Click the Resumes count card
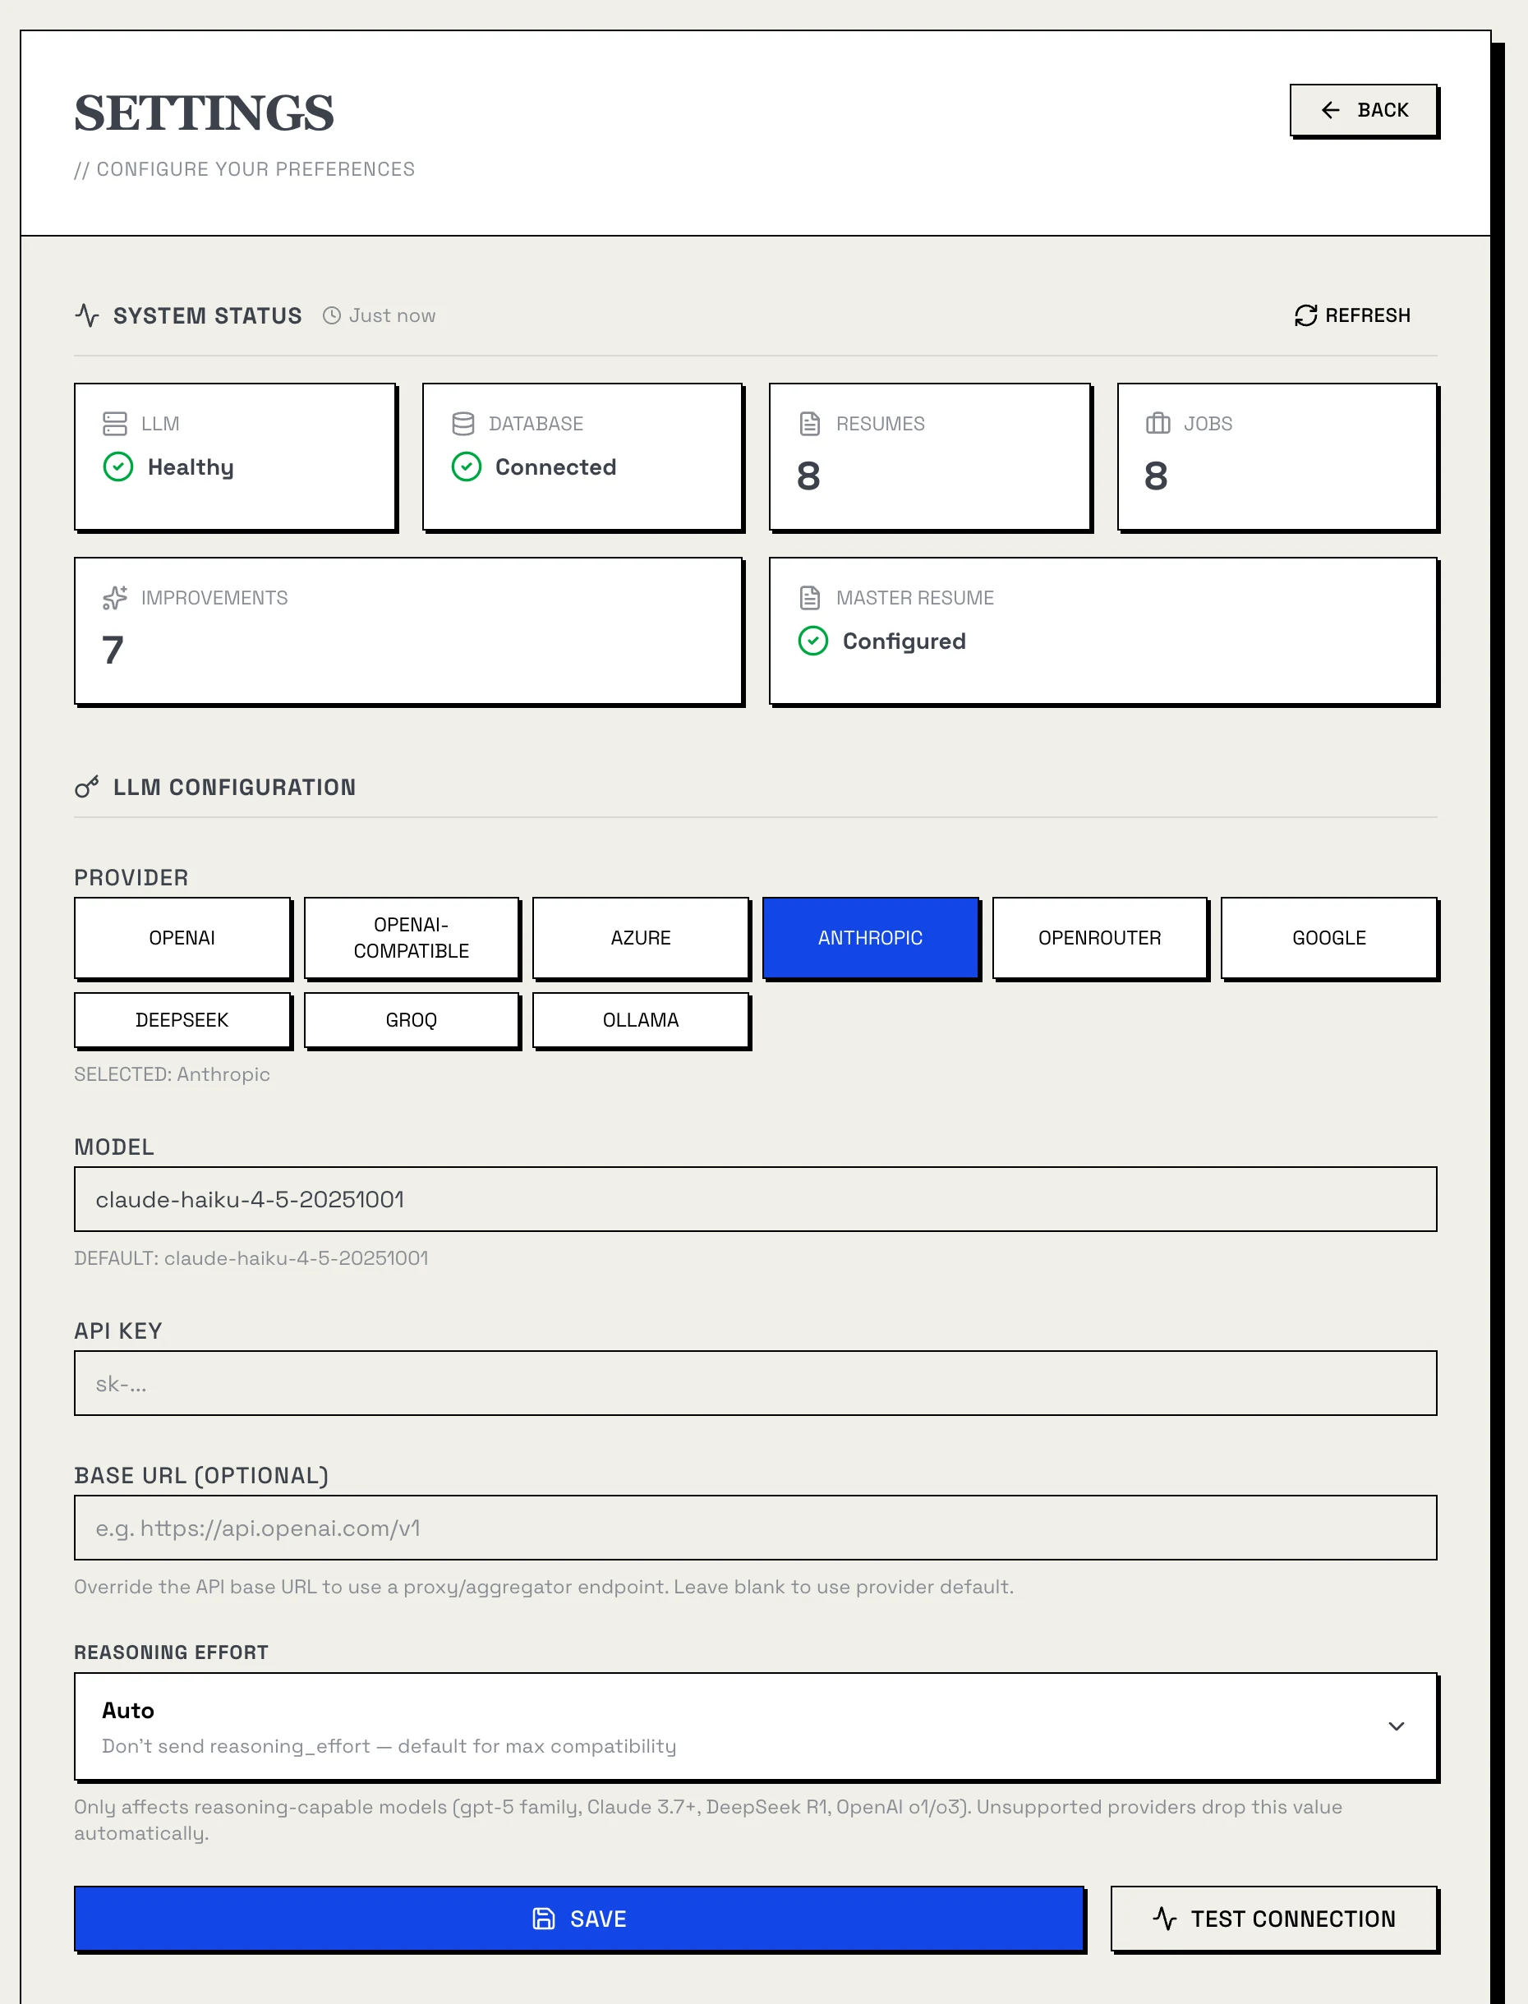 pyautogui.click(x=930, y=457)
